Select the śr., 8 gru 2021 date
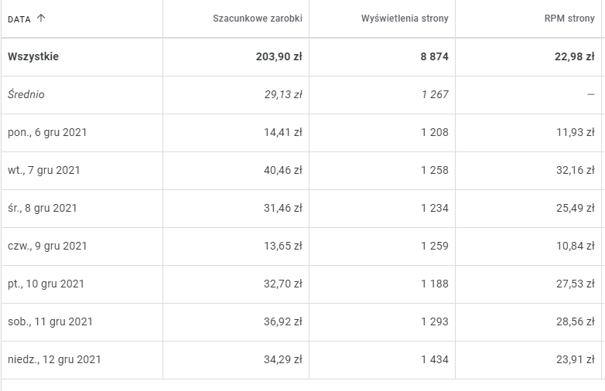The image size is (605, 391). click(43, 208)
